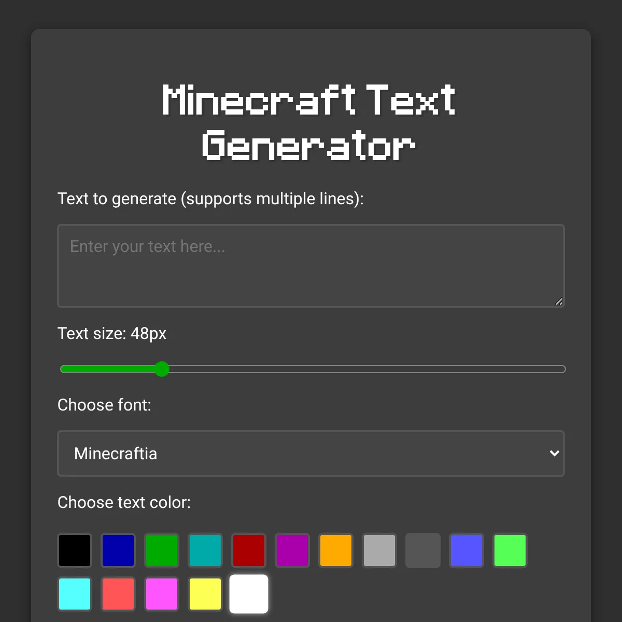The height and width of the screenshot is (622, 622).
Task: Select the purple color swatch
Action: [x=292, y=550]
